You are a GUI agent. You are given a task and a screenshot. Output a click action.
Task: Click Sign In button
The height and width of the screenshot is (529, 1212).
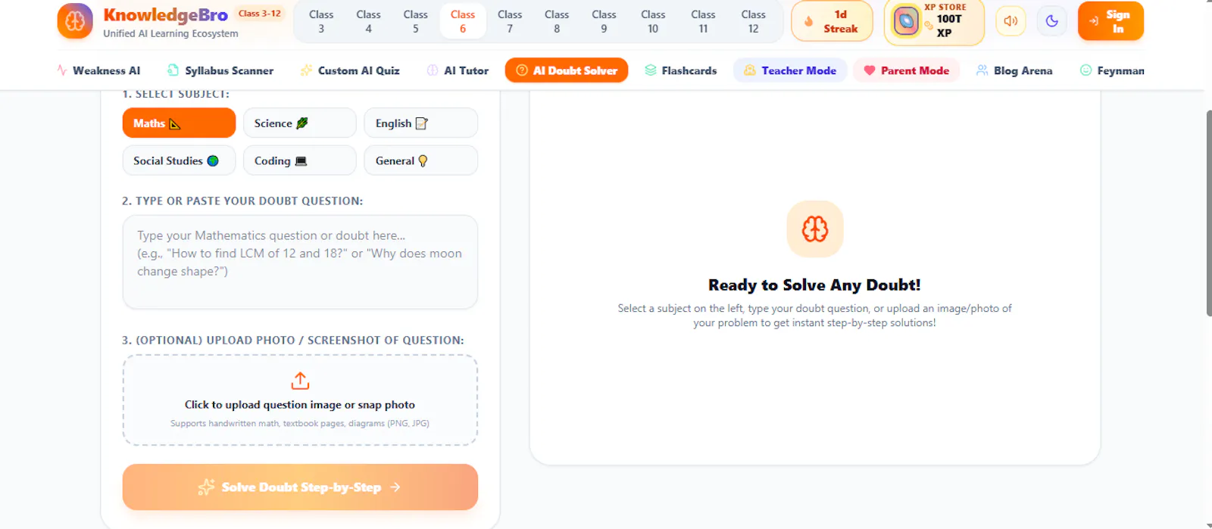pos(1110,21)
